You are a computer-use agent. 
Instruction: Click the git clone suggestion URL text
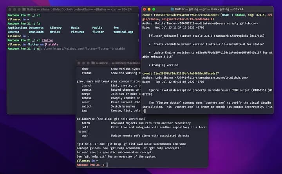(x=81, y=48)
